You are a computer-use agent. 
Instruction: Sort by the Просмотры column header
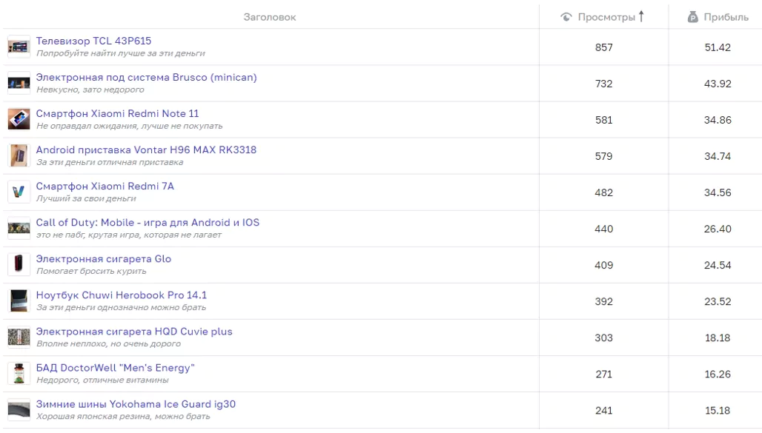606,17
